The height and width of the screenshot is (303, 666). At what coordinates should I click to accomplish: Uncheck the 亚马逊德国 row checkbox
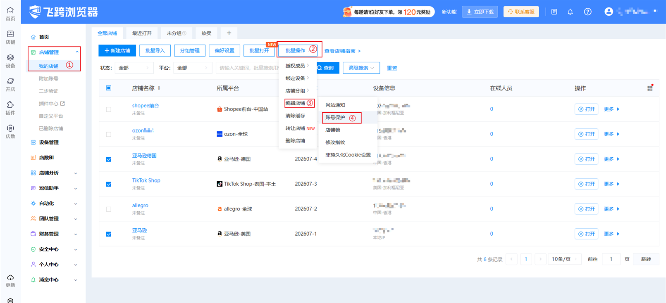109,159
